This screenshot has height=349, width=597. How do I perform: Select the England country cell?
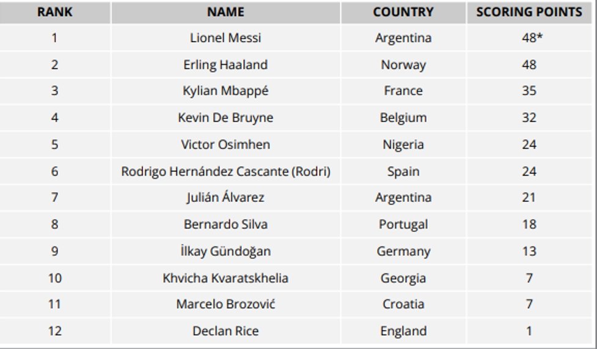403,331
